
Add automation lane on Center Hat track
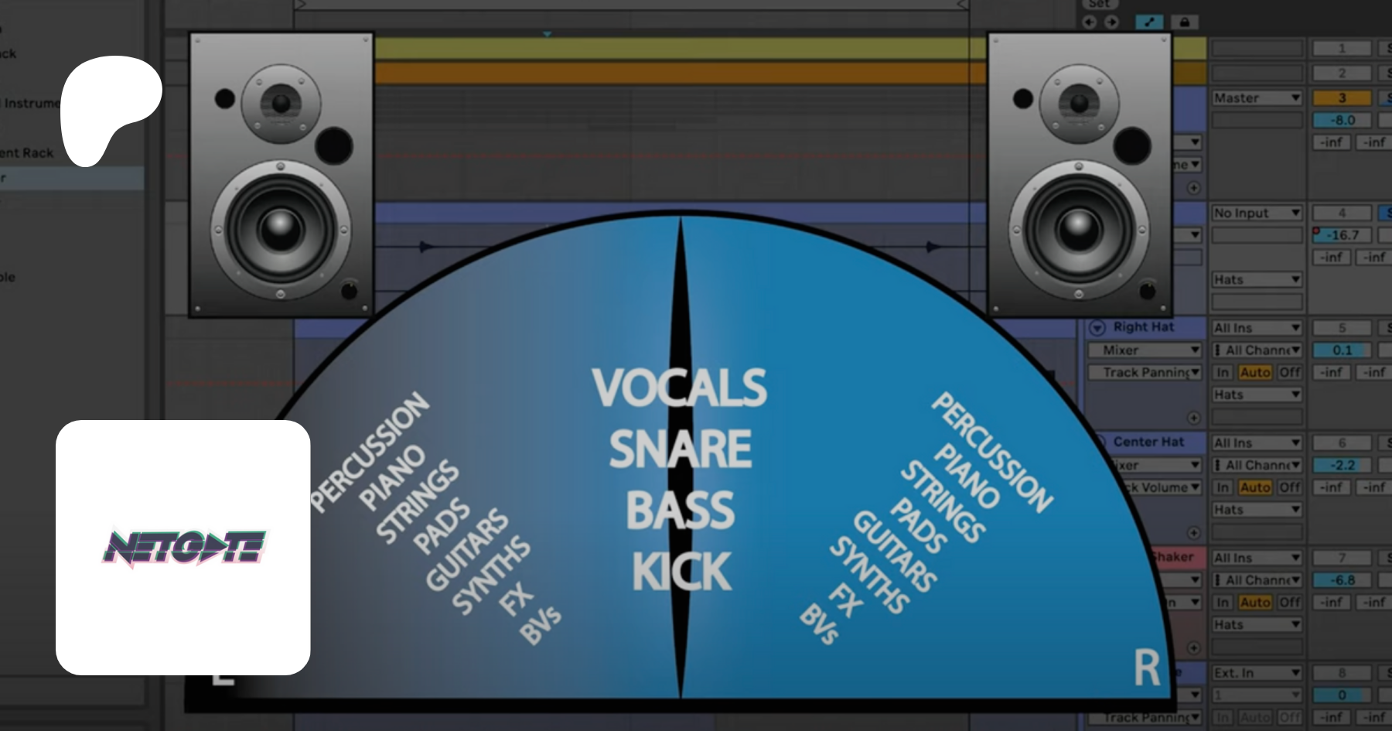pos(1193,533)
